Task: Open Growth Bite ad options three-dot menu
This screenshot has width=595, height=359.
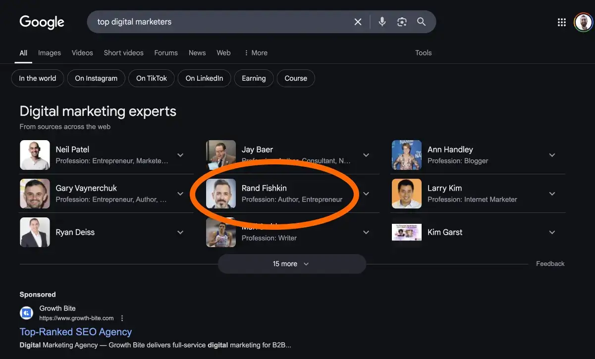Action: (x=122, y=318)
